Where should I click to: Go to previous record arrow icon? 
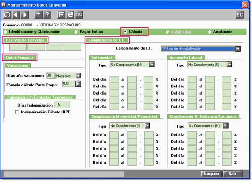(x=16, y=15)
